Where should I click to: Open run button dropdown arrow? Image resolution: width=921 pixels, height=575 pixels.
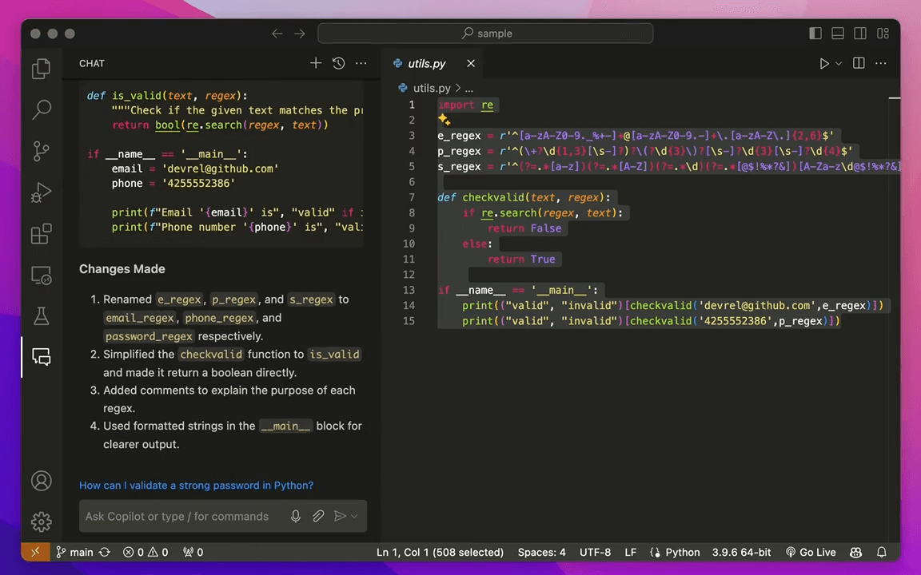(x=839, y=63)
